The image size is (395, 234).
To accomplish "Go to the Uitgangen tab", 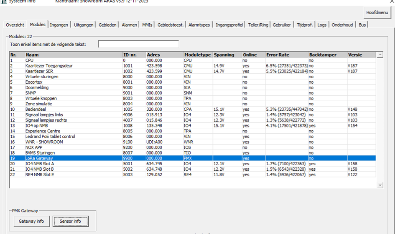I will click(x=84, y=25).
